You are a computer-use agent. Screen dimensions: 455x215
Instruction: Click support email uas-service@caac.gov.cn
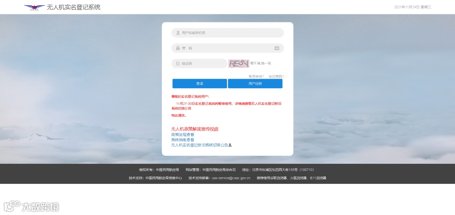pyautogui.click(x=231, y=178)
